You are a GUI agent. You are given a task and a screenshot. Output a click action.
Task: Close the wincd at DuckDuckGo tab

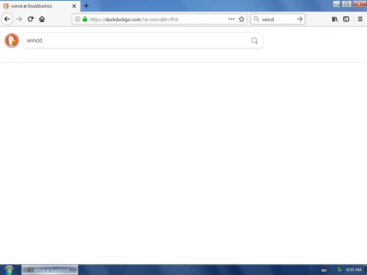pyautogui.click(x=74, y=6)
